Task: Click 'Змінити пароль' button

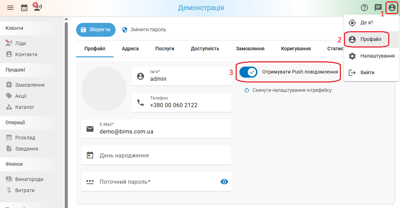Action: coord(144,30)
